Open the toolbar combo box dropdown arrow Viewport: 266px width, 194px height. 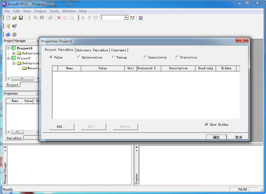pos(126,17)
